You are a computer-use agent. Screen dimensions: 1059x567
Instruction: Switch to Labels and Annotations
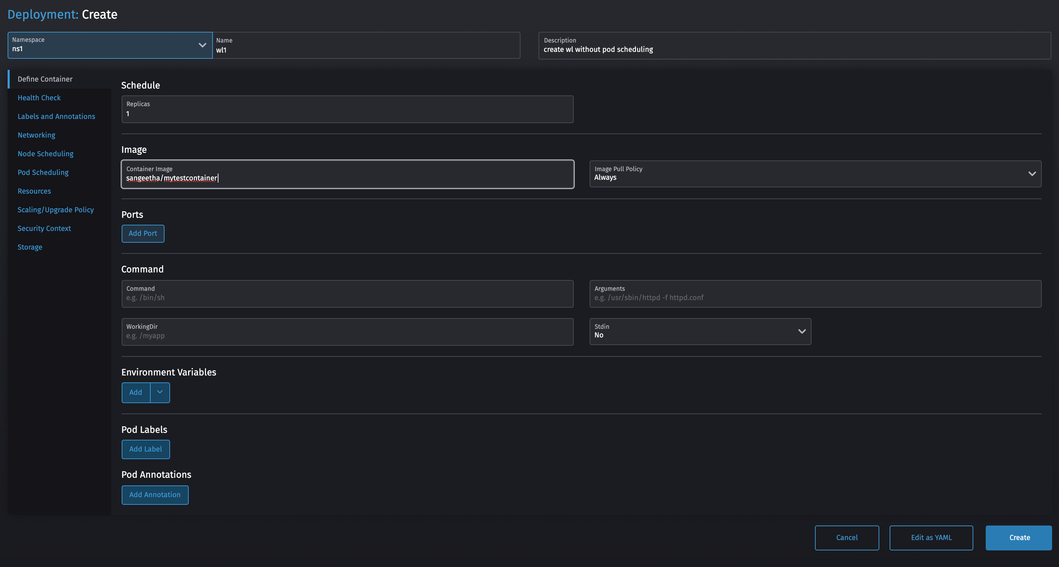point(56,117)
